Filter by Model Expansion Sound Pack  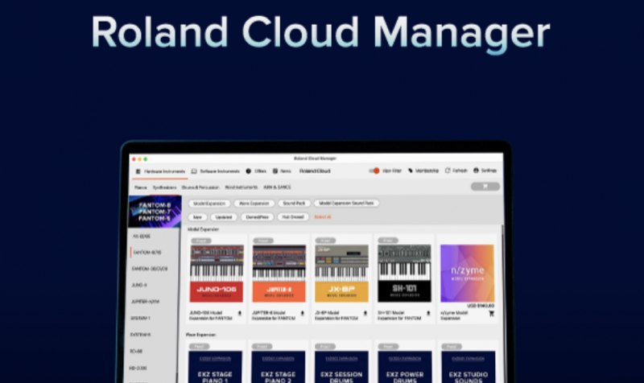pos(346,204)
